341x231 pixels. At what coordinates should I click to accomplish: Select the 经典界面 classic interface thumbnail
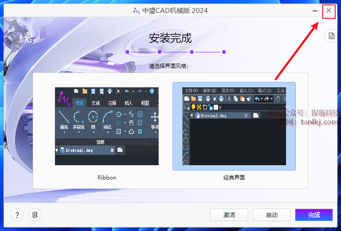[x=234, y=126]
